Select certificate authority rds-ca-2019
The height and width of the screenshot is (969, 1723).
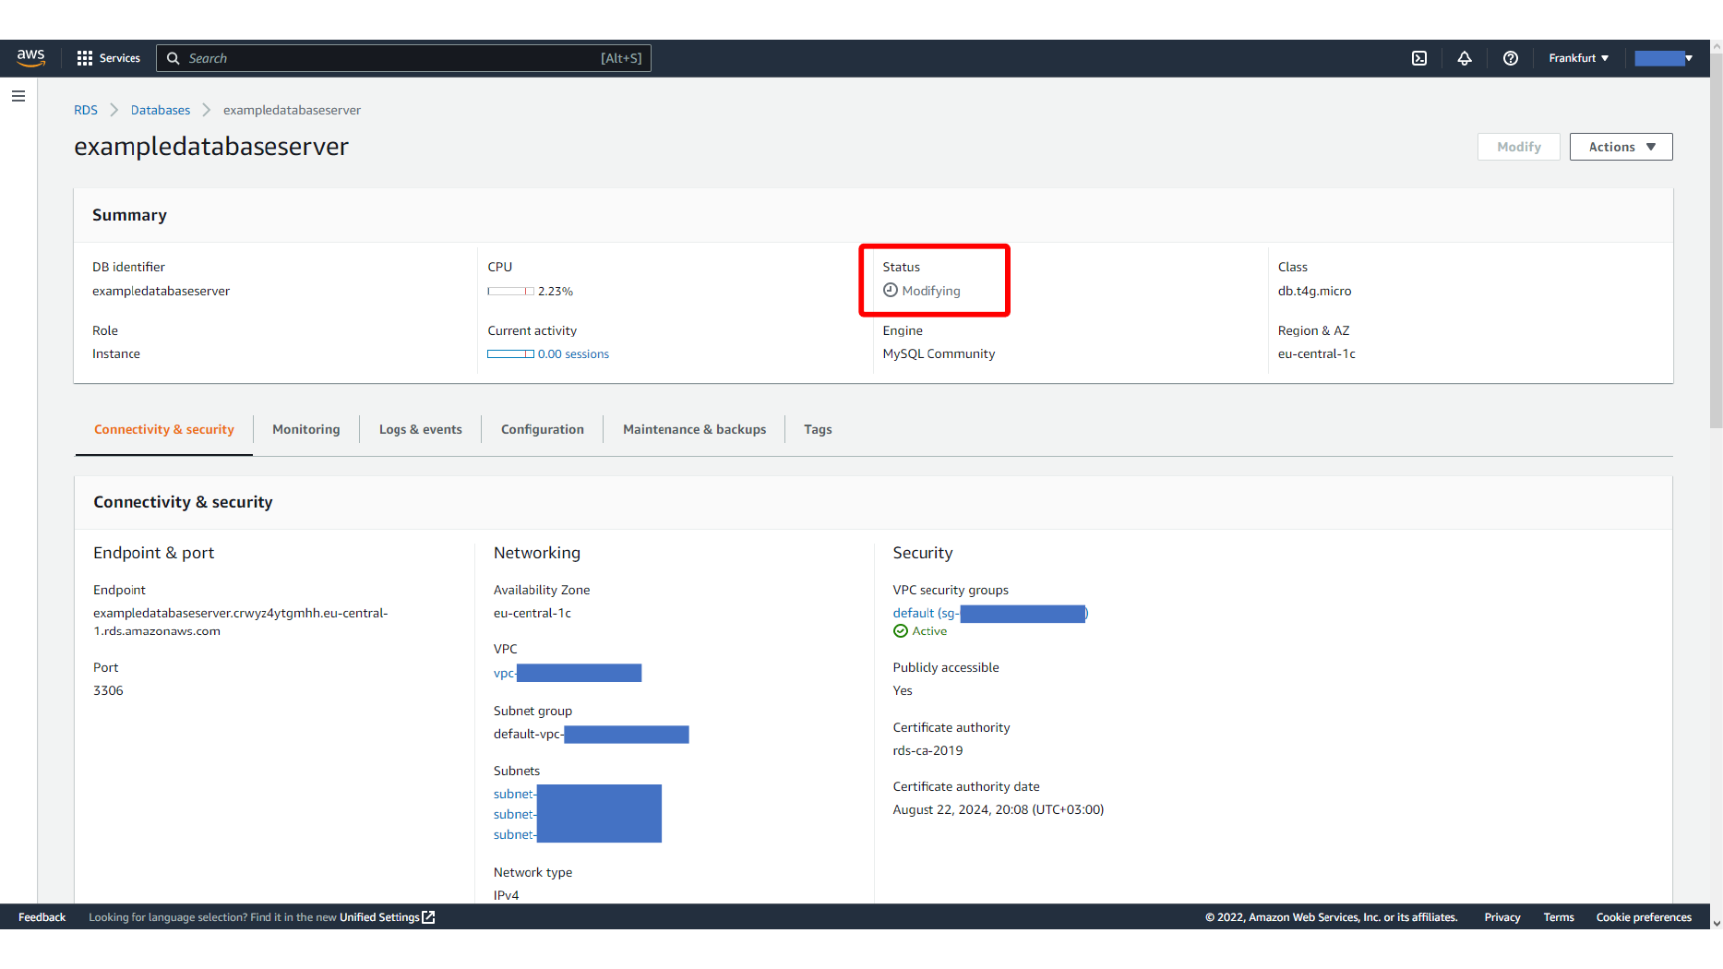click(x=927, y=751)
